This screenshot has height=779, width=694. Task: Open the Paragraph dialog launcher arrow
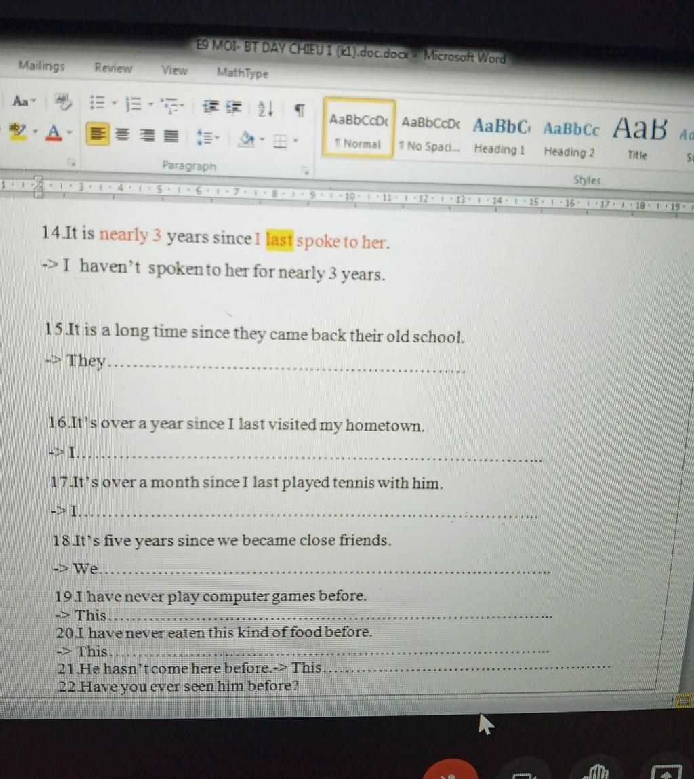coord(305,170)
